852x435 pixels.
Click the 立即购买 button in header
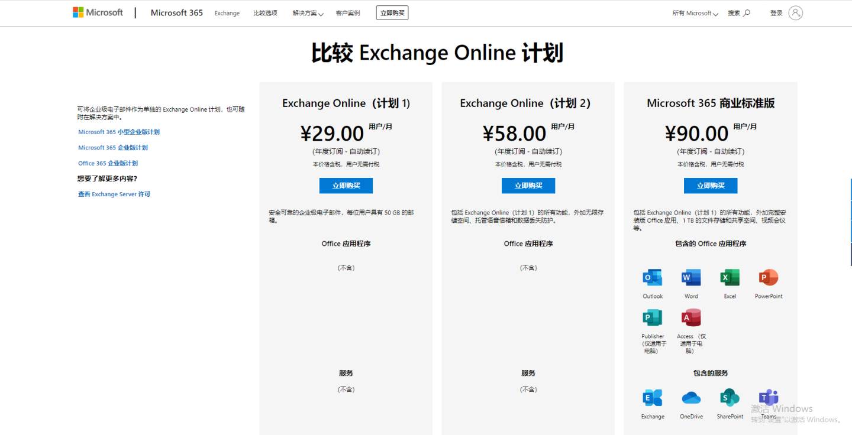pyautogui.click(x=392, y=12)
